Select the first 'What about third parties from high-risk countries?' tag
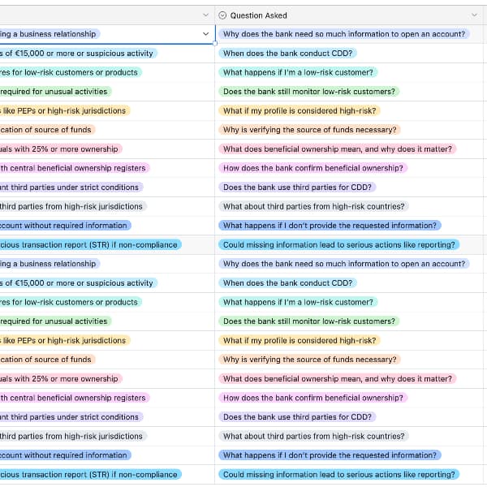Screen dimensions: 487x487 pyautogui.click(x=313, y=206)
